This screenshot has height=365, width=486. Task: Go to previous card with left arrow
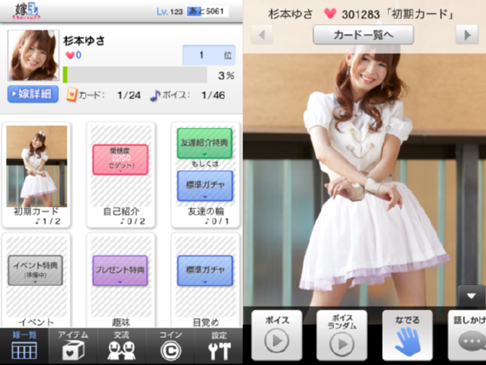coord(262,35)
